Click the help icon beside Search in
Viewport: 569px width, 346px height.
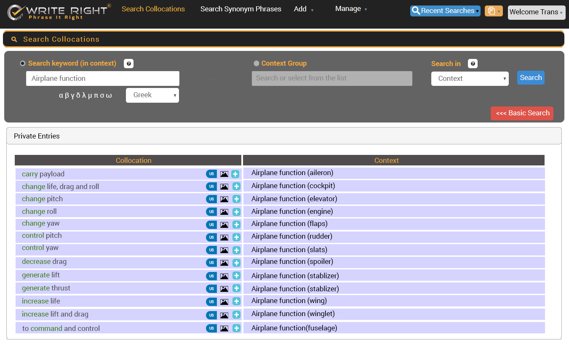coord(473,64)
